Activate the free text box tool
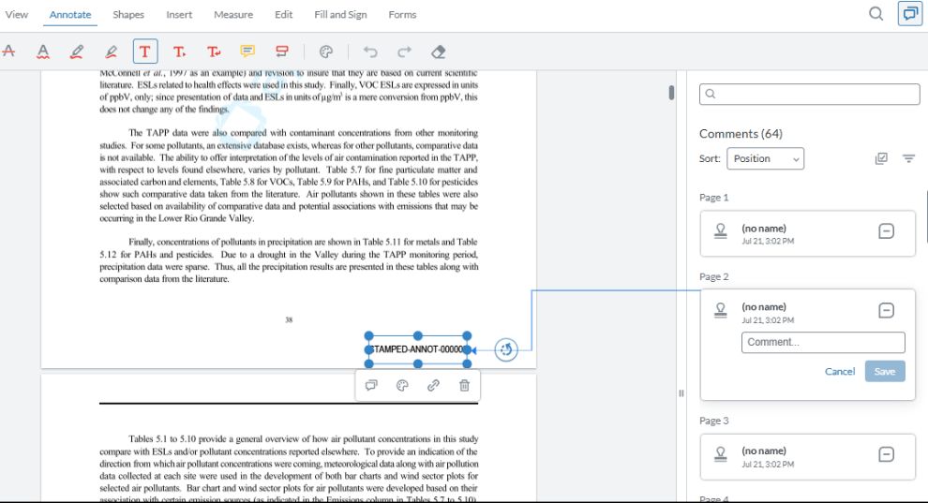The image size is (928, 503). click(x=145, y=52)
